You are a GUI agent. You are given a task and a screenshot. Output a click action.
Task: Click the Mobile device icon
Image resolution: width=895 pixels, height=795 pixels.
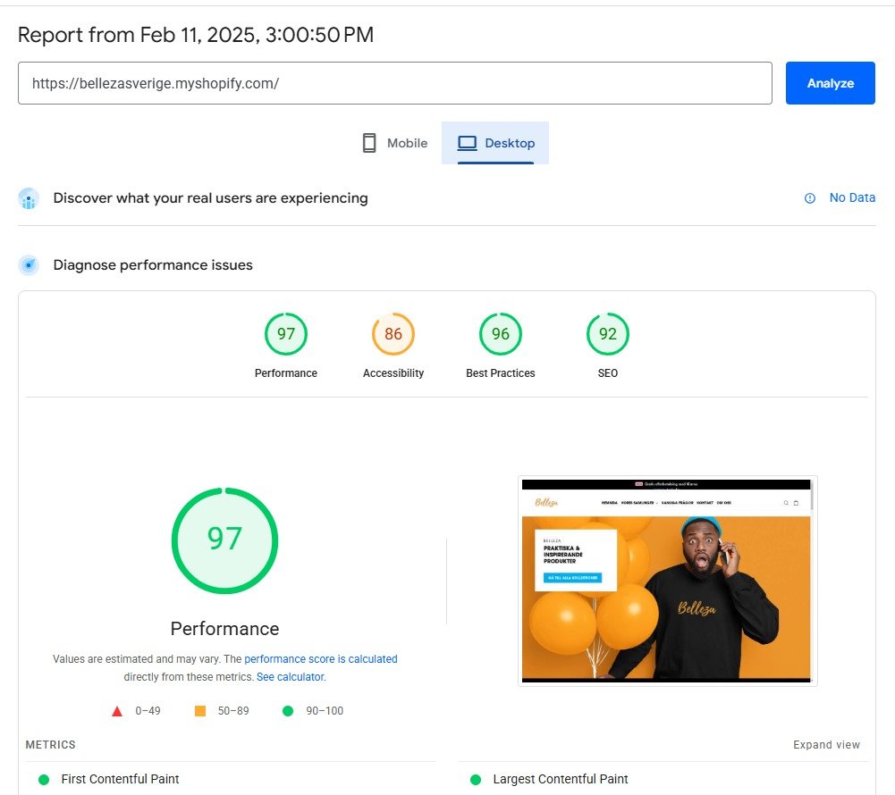point(368,142)
